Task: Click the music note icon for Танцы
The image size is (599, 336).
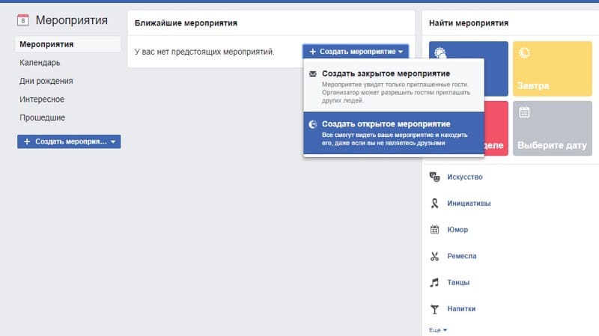Action: (x=434, y=282)
